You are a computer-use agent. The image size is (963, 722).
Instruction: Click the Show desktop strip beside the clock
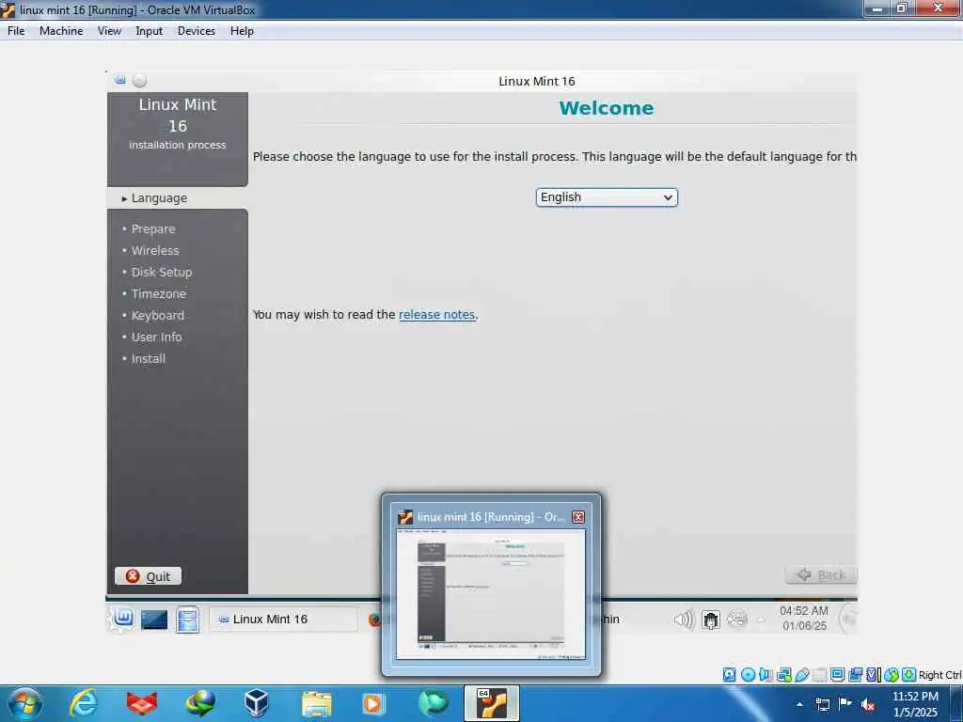(x=956, y=703)
